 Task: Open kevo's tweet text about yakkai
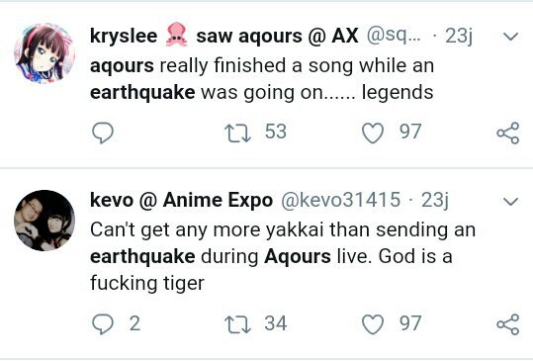point(283,256)
